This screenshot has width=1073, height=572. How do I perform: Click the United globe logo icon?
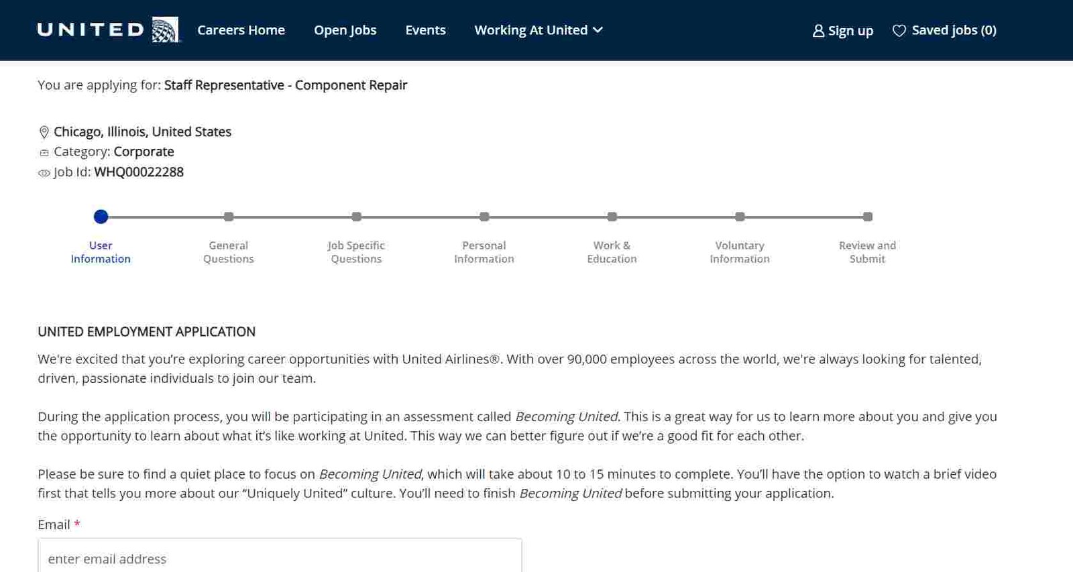point(165,30)
